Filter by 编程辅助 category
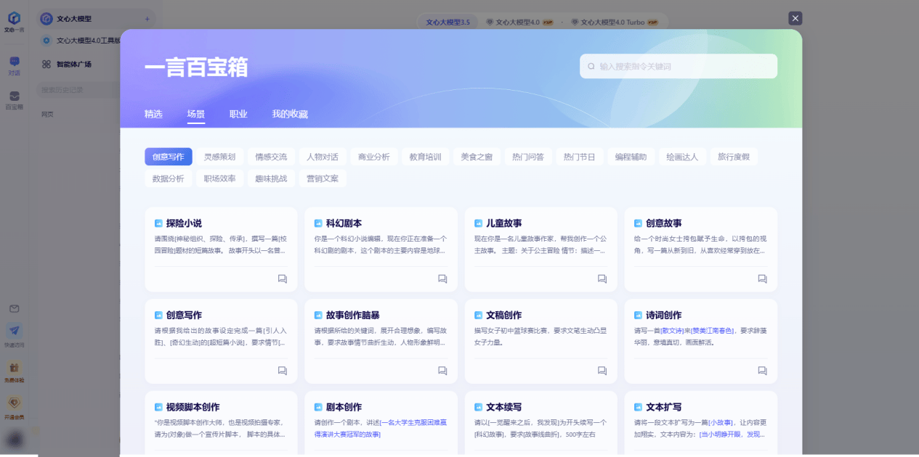The height and width of the screenshot is (457, 919). [x=631, y=157]
